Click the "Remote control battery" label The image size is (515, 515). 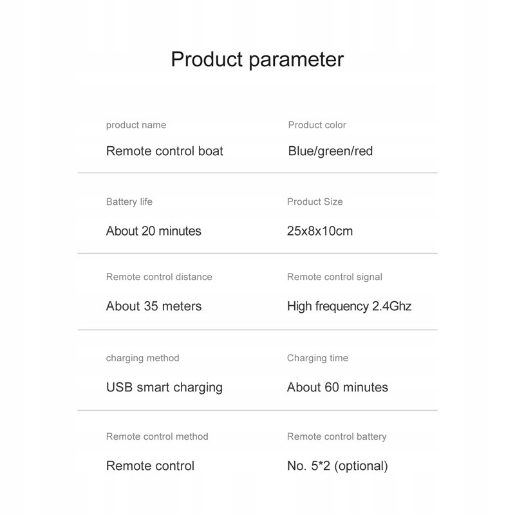click(x=337, y=436)
